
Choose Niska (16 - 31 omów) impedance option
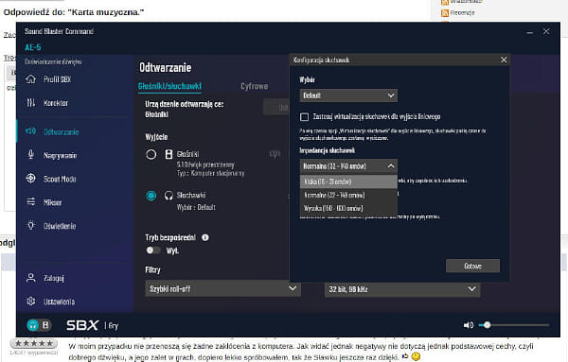pos(348,181)
